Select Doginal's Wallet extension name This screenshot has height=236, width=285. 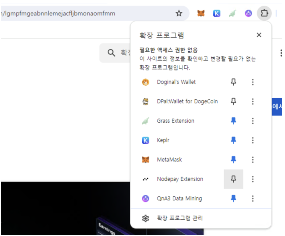point(176,82)
